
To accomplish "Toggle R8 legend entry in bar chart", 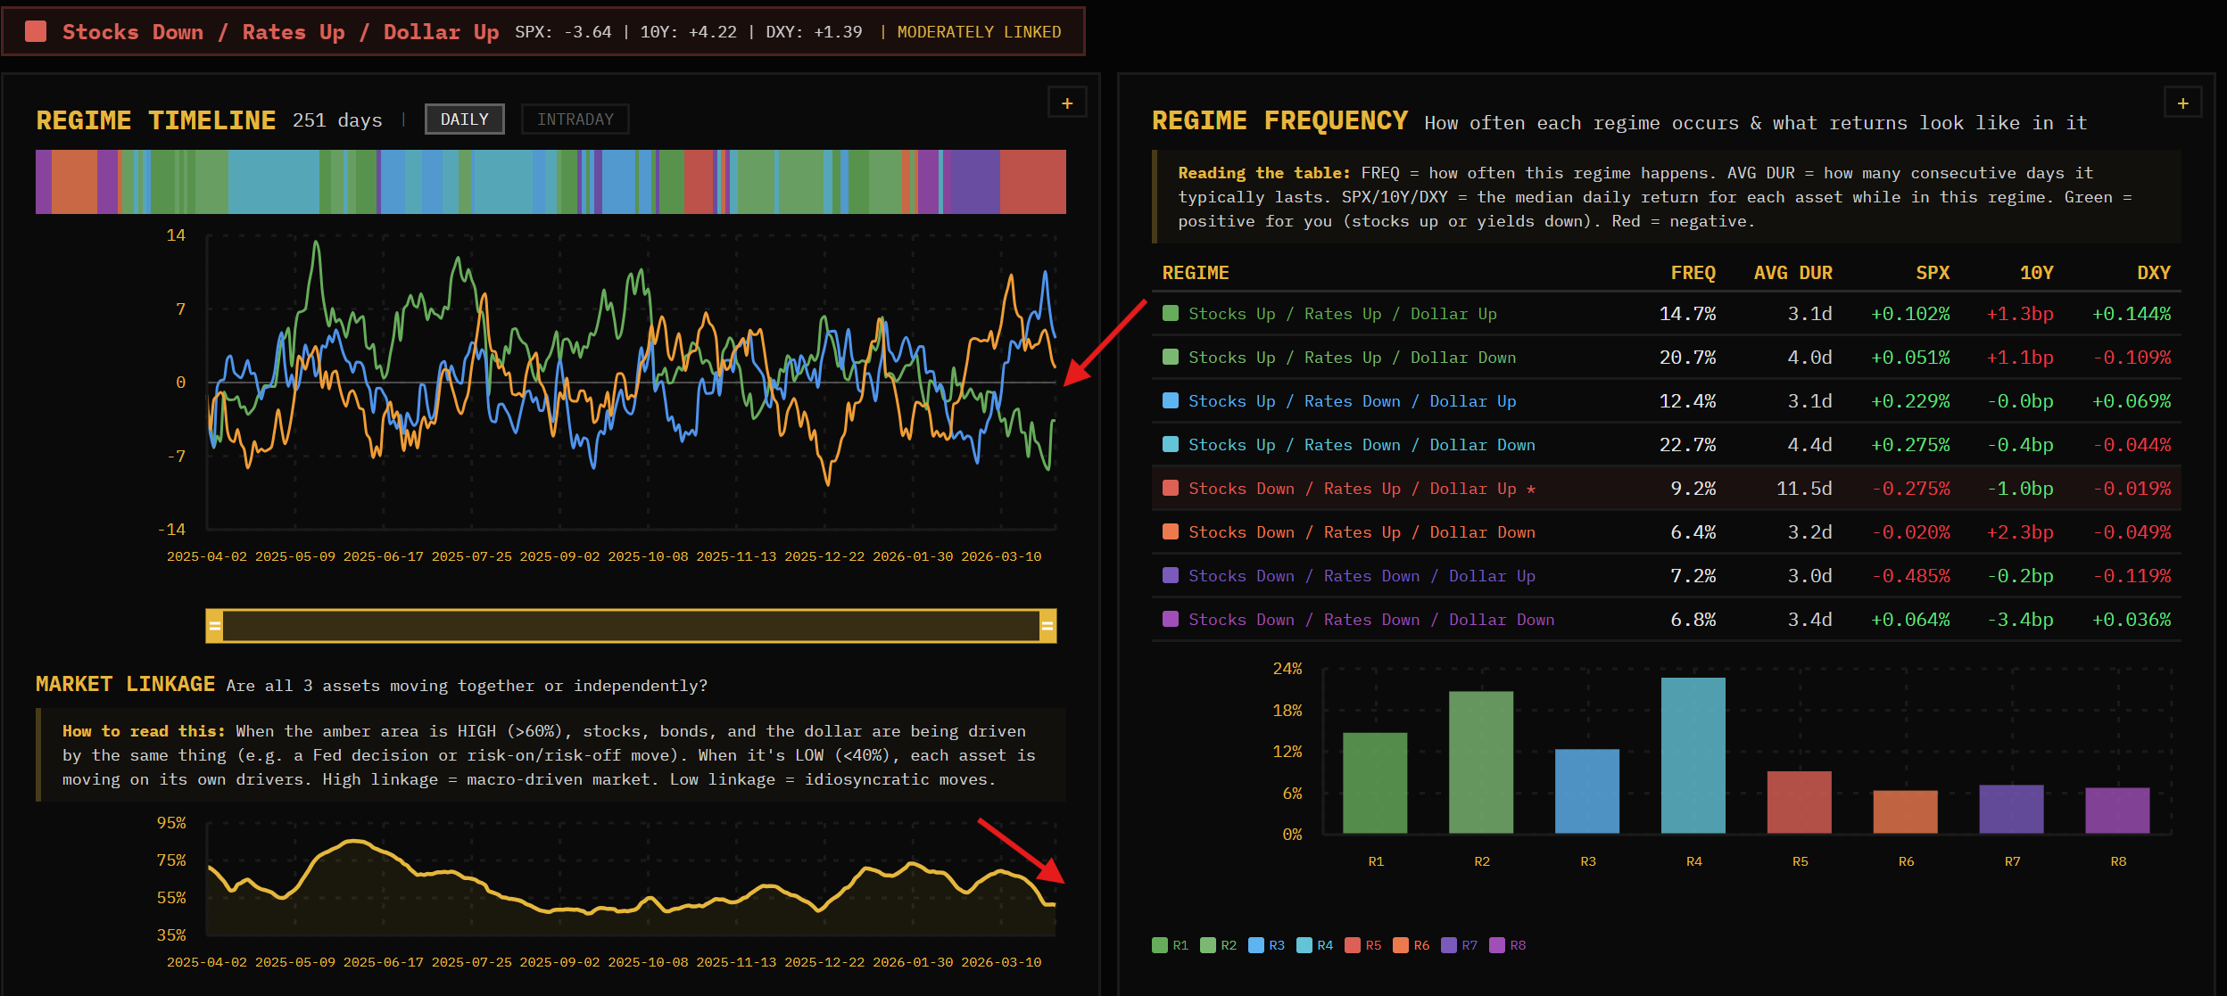I will [x=1508, y=945].
